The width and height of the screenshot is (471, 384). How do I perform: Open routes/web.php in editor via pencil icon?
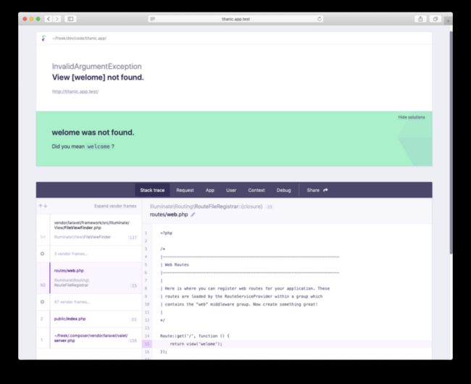pos(193,214)
